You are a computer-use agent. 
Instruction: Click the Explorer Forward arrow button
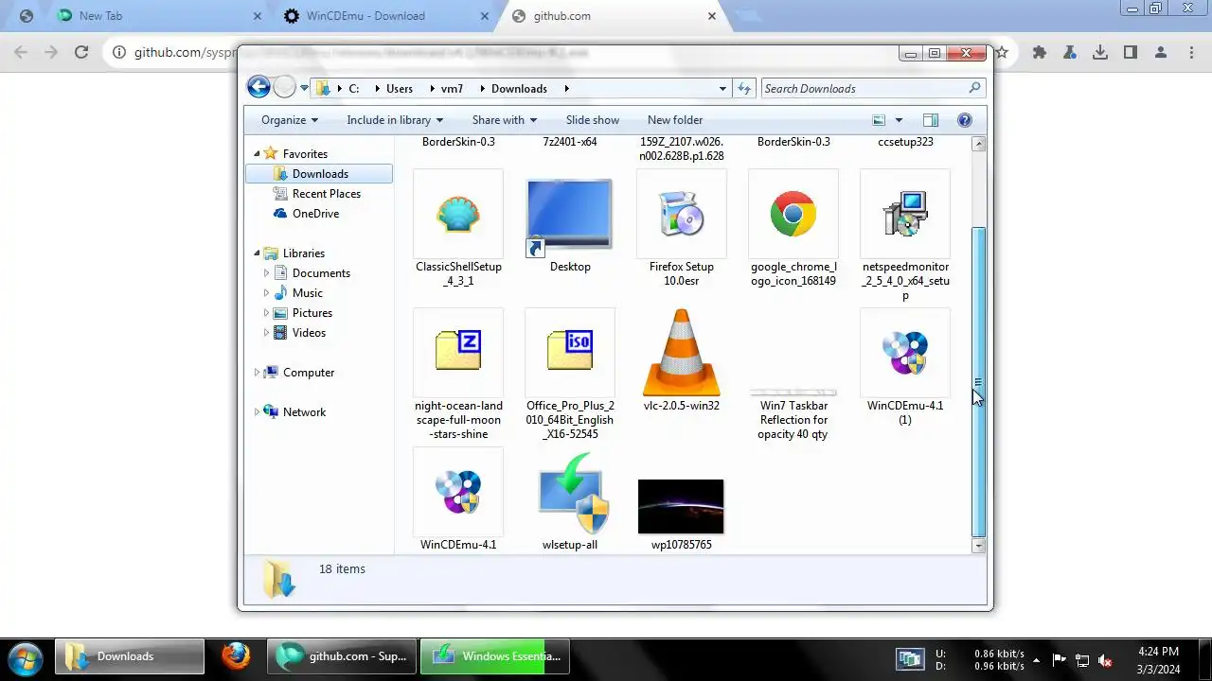(x=285, y=88)
